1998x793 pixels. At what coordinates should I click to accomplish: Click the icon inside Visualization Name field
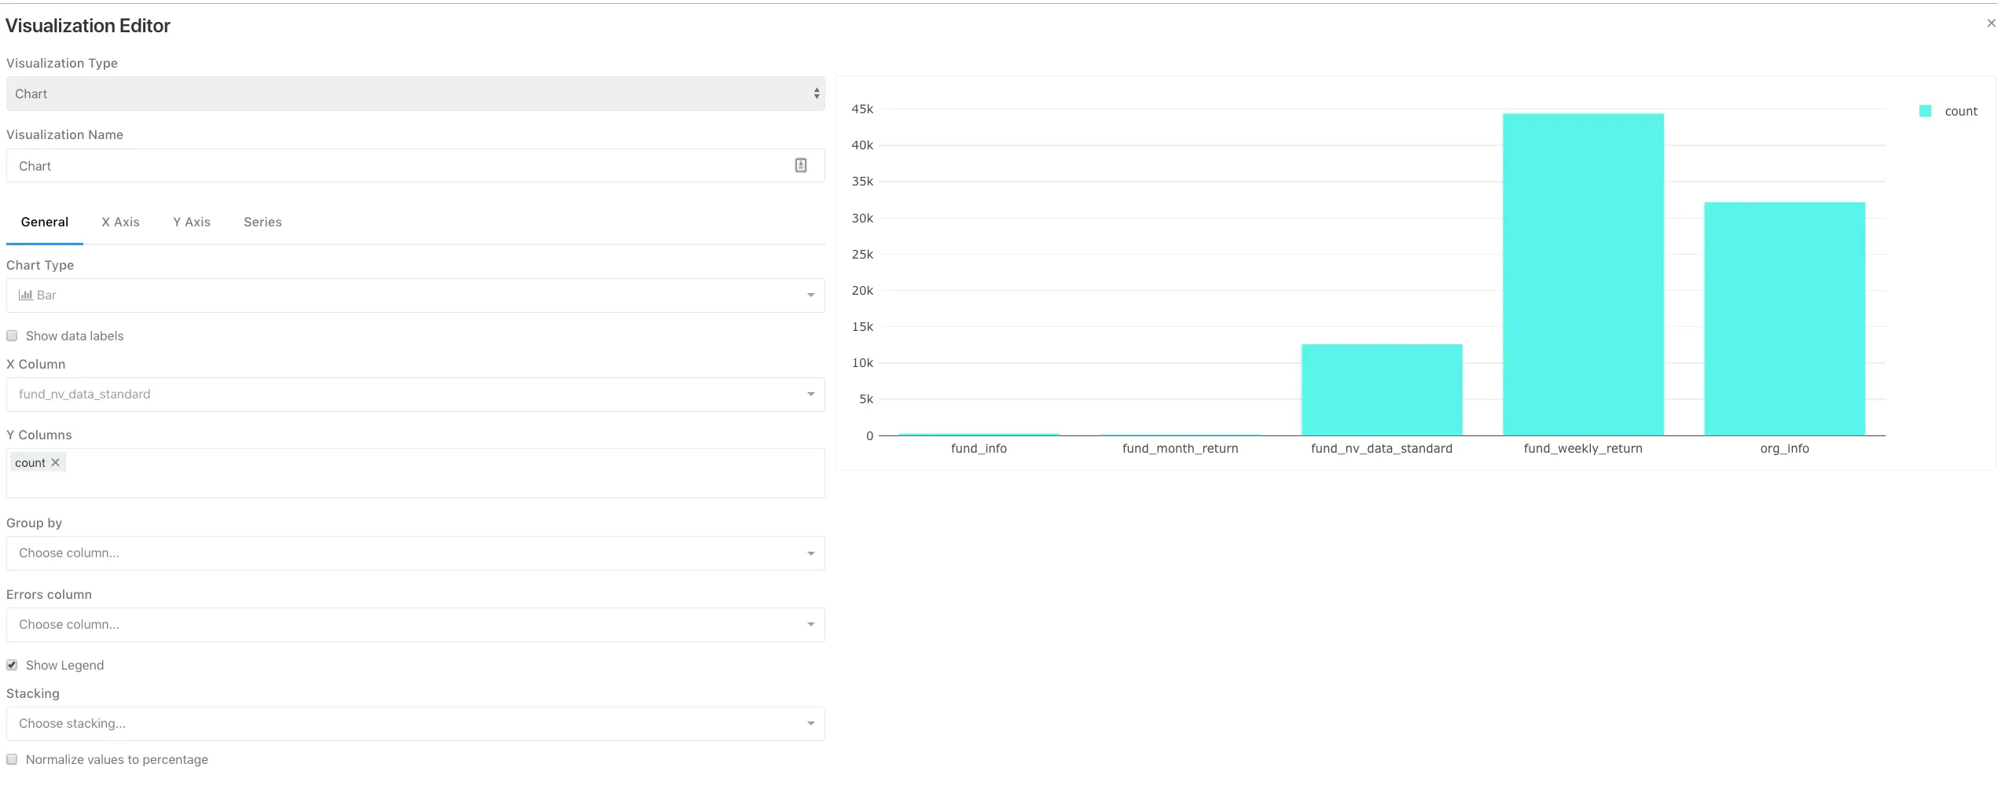pyautogui.click(x=800, y=165)
